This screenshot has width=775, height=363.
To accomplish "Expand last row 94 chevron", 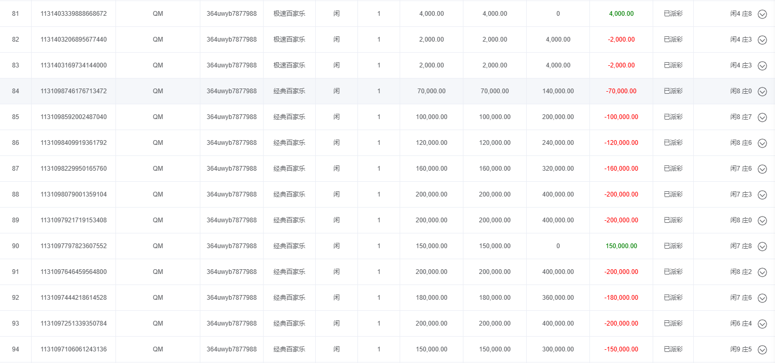I will coord(762,350).
